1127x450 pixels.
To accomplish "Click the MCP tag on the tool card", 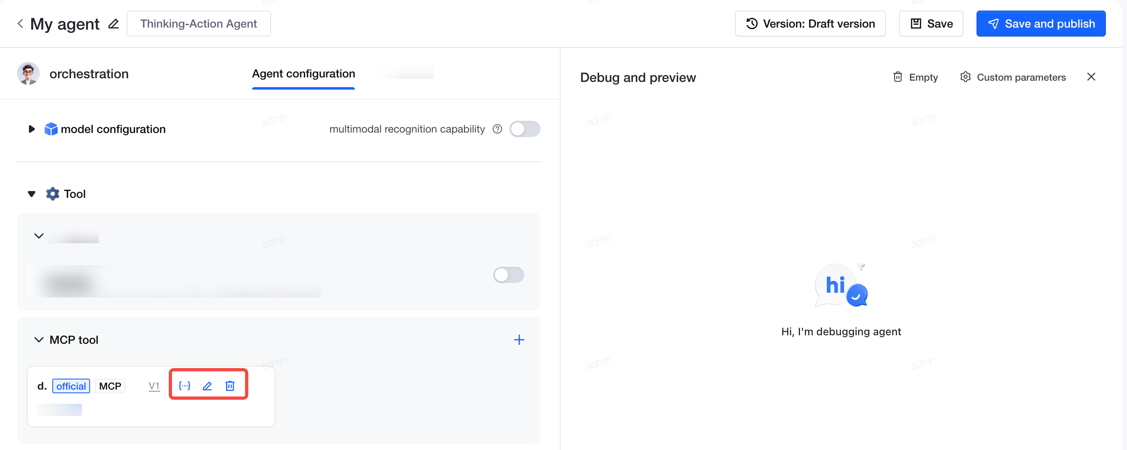I will (x=110, y=386).
